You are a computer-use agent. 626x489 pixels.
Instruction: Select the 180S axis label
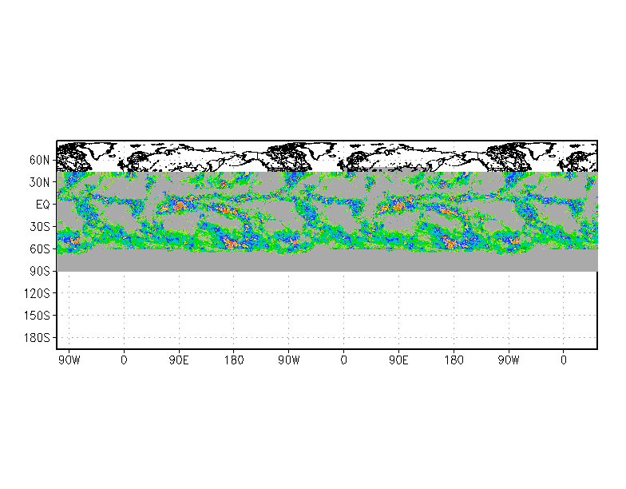coord(37,338)
